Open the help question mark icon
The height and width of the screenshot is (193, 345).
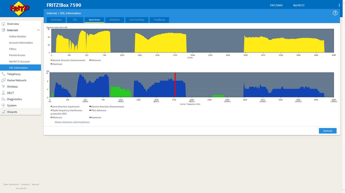pos(335,13)
